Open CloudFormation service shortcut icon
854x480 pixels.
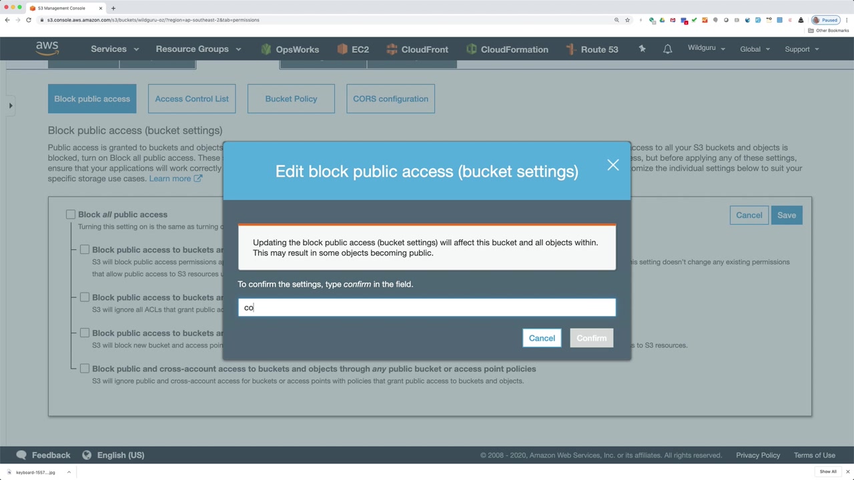tap(471, 49)
